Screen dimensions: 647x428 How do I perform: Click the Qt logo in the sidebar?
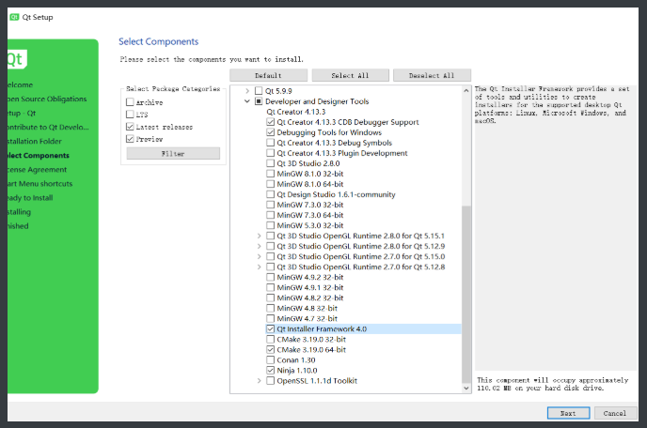pyautogui.click(x=17, y=59)
